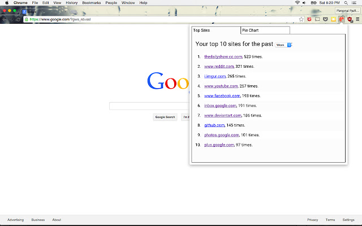This screenshot has width=362, height=226.
Task: Switch to the Pie Chart tab
Action: (x=265, y=30)
